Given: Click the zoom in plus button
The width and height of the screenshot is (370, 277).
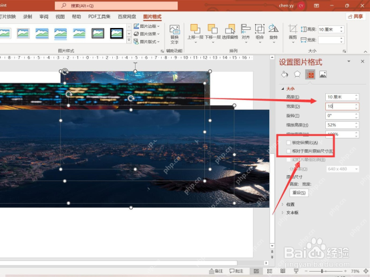Looking at the screenshot, I should tap(345, 271).
